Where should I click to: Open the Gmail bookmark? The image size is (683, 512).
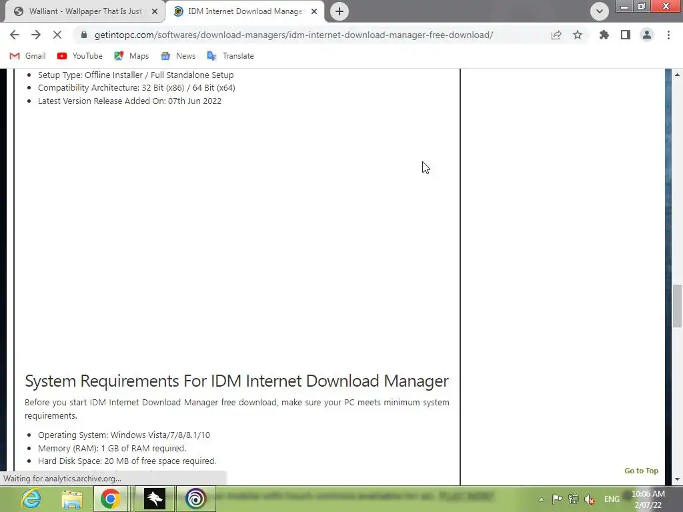pyautogui.click(x=28, y=56)
